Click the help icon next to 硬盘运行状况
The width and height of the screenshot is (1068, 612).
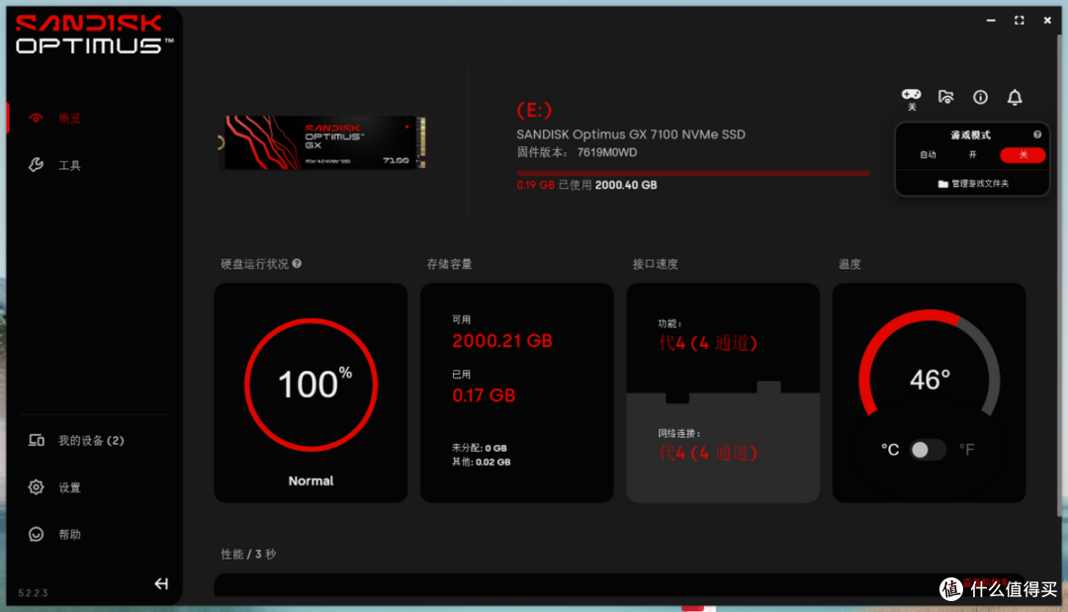tap(297, 263)
